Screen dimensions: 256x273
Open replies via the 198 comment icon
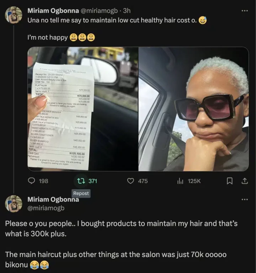pyautogui.click(x=31, y=181)
